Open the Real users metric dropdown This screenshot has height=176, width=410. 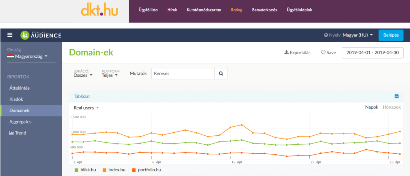86,108
